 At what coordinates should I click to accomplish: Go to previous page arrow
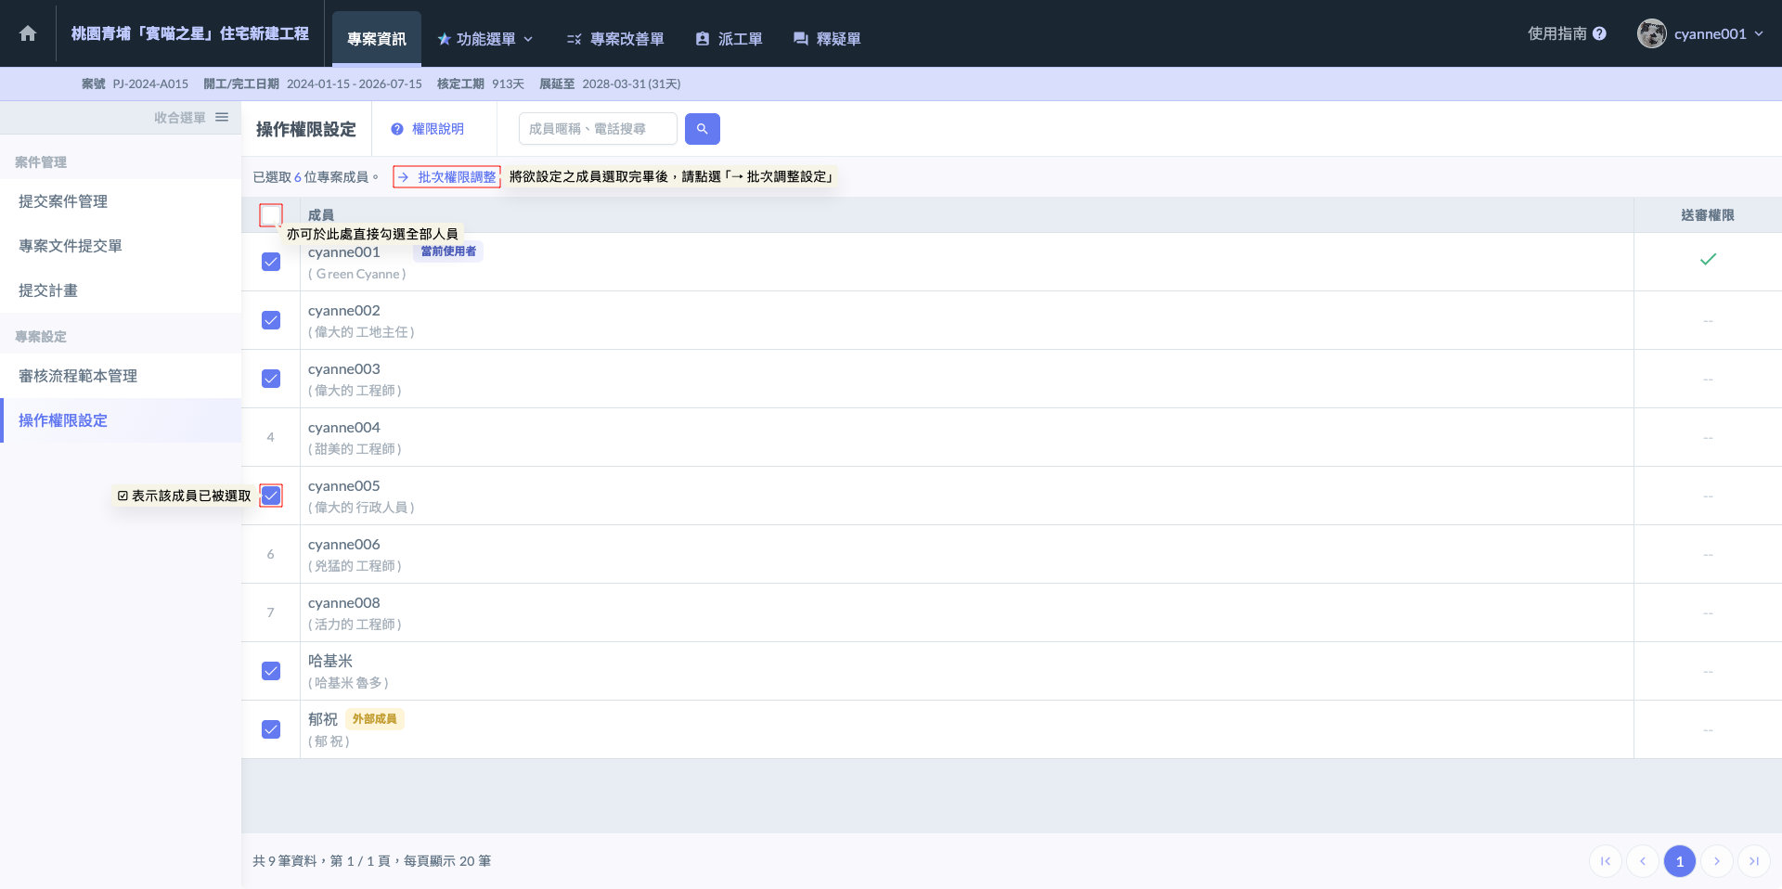[1643, 861]
